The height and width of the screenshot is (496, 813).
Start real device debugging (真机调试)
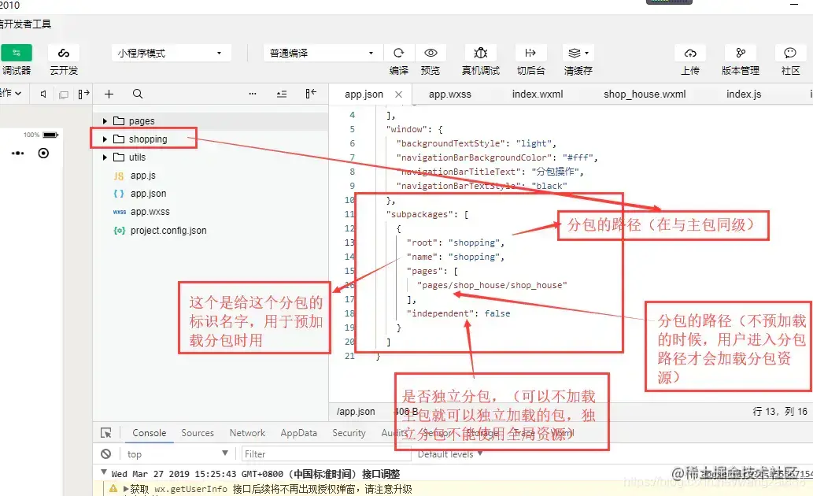[481, 53]
